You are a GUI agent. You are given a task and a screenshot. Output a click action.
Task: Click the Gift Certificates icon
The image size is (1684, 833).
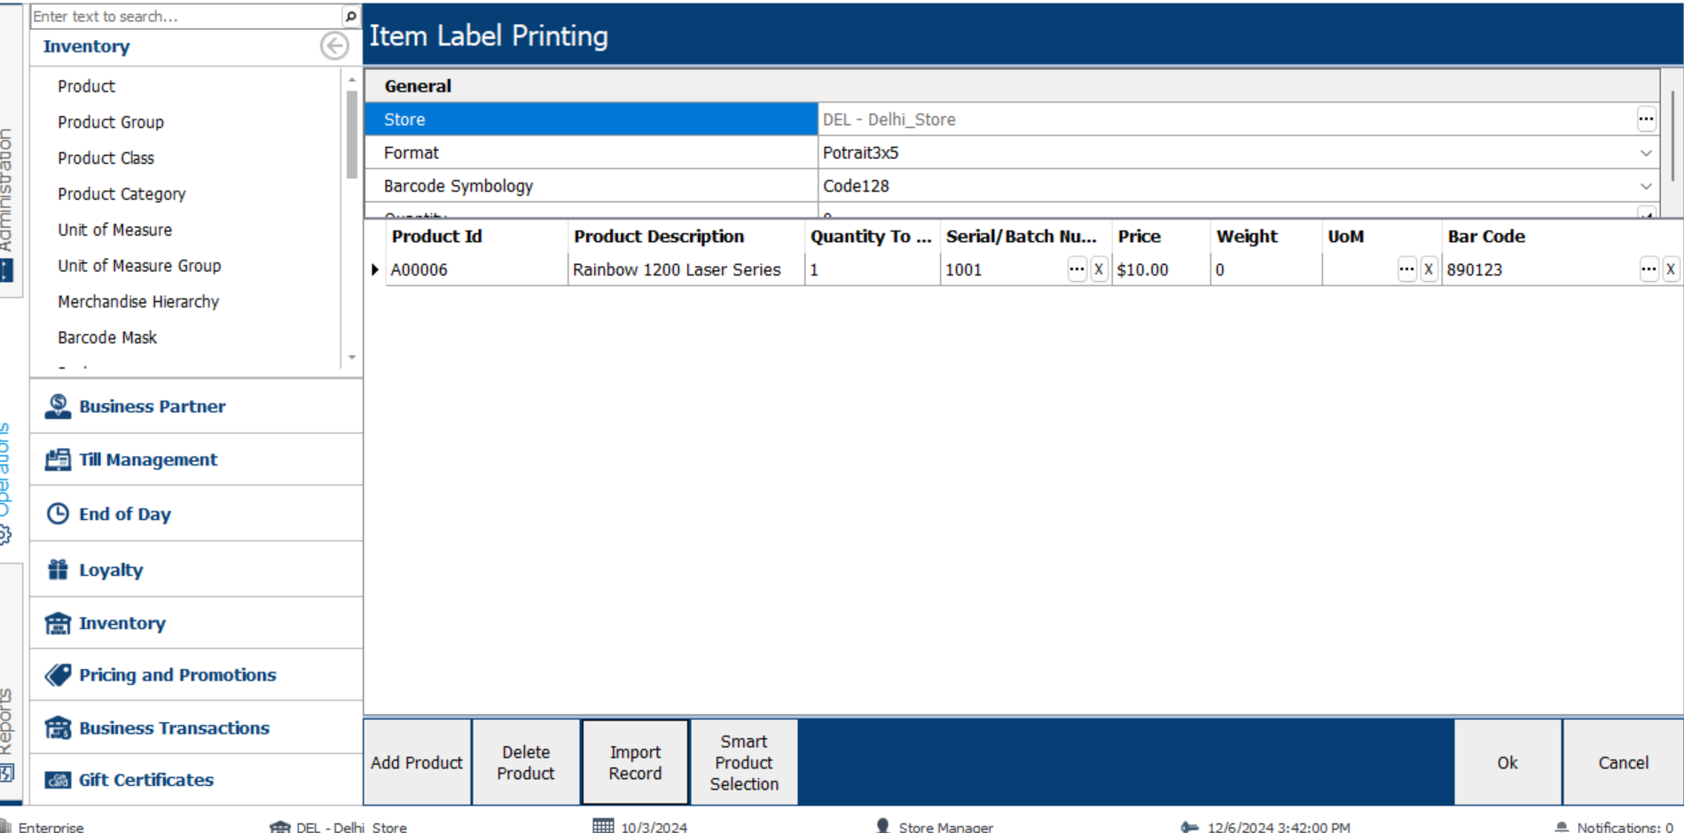pos(58,780)
